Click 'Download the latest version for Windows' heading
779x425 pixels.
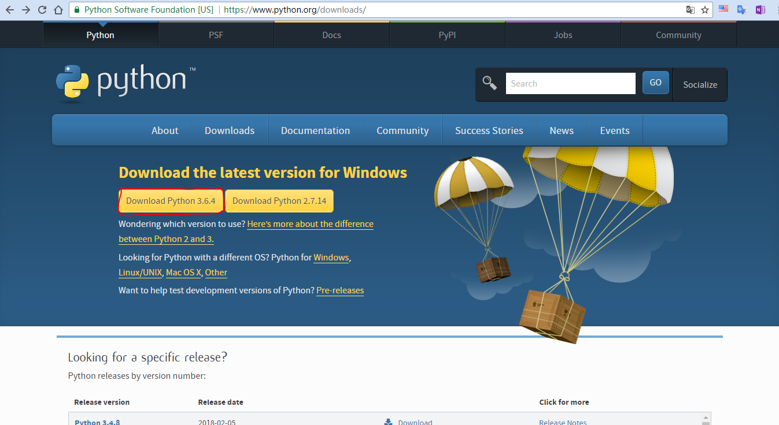[263, 173]
